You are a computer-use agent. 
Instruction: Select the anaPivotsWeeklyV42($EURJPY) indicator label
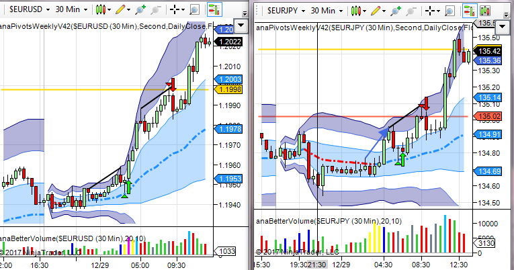pyautogui.click(x=364, y=28)
